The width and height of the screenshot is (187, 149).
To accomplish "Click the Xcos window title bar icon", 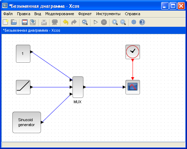I will pos(5,6).
